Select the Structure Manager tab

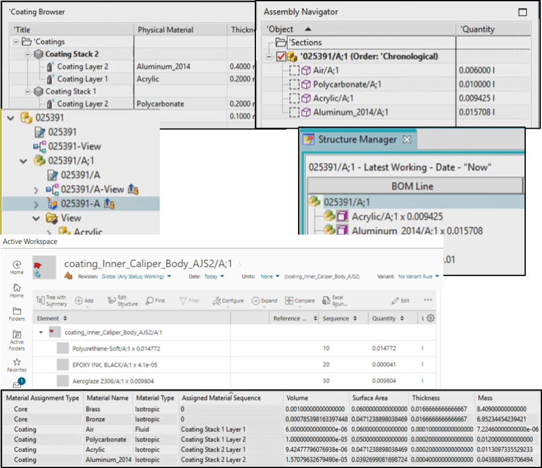click(357, 140)
